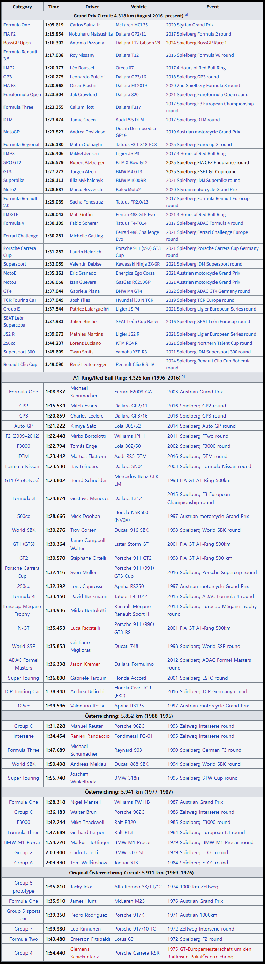
Task: Click the Hyundai i30 N TCR link
Action: (135, 300)
